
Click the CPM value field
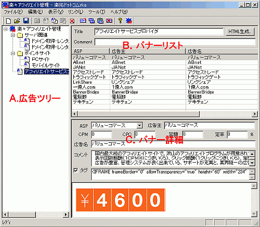click(101, 135)
